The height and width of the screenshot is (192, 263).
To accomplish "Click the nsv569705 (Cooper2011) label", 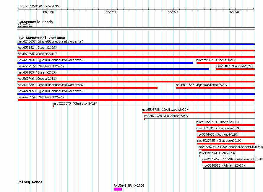I will click(37, 54).
